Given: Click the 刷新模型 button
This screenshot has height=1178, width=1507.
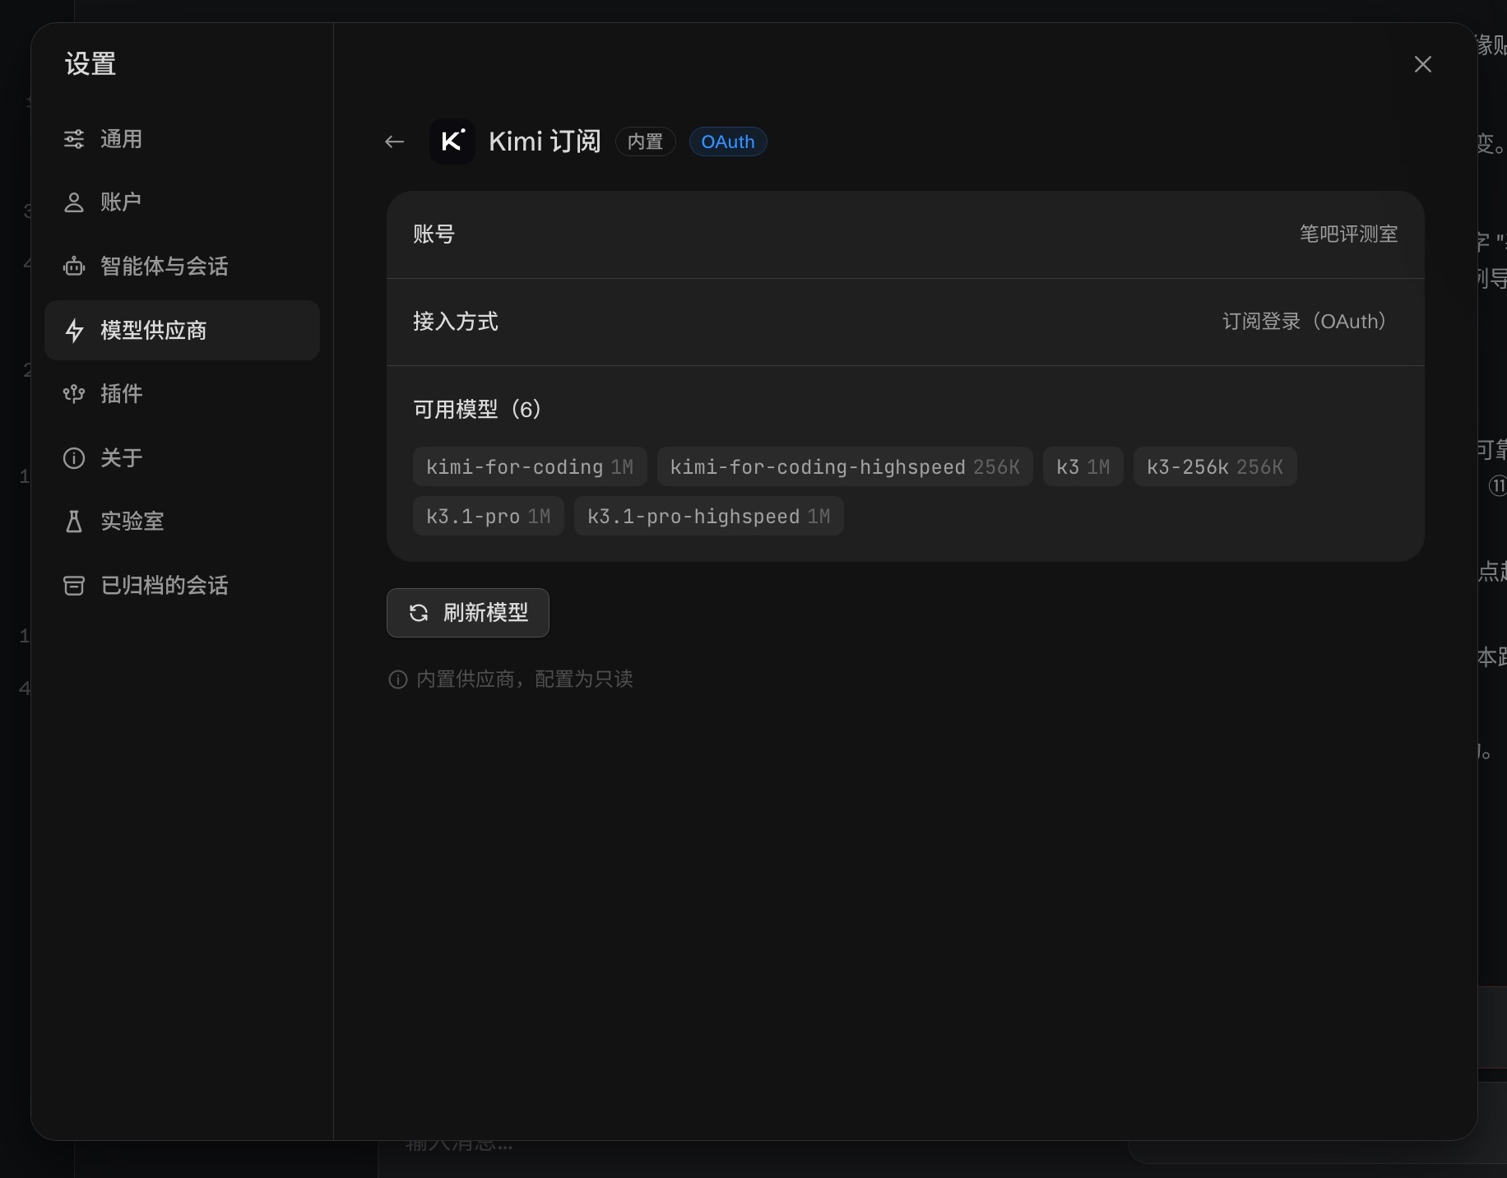Looking at the screenshot, I should pyautogui.click(x=468, y=613).
